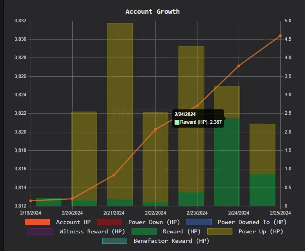Click the 2/24/2024 x-axis label
Viewport: 305px width, 251px height.
[239, 213]
